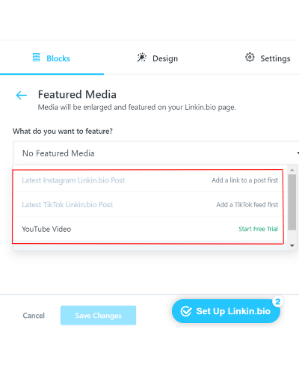Click the Blocks stacked-lines icon

(x=36, y=58)
